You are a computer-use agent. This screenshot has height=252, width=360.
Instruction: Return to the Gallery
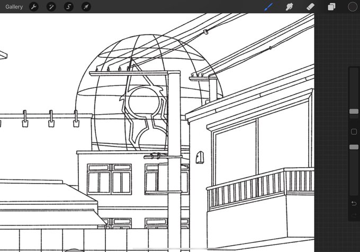pos(14,7)
